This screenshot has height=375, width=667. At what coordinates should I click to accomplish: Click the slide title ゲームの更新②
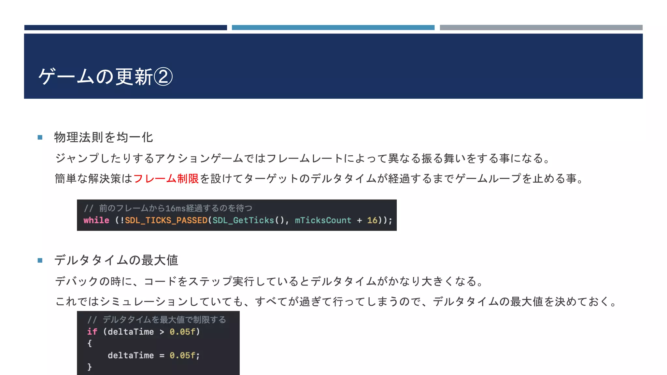tap(105, 77)
